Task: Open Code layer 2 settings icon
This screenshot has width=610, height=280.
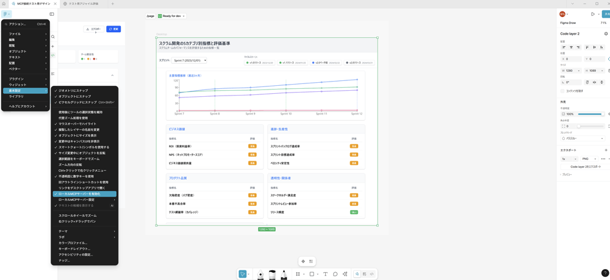Action: click(606, 34)
